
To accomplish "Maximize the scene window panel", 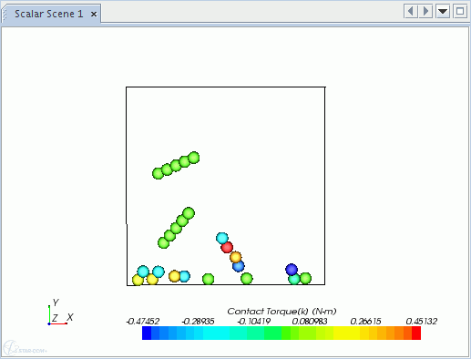I will pyautogui.click(x=460, y=12).
